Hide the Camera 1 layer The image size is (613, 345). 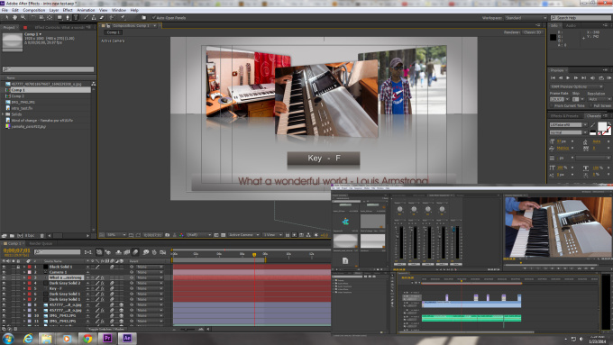[x=4, y=272]
